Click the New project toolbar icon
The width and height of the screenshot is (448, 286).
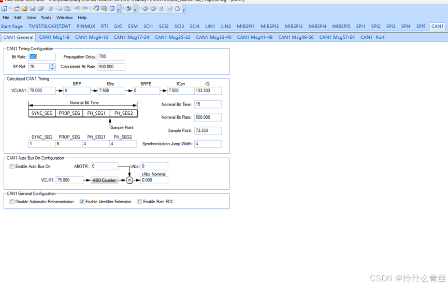[4, 9]
